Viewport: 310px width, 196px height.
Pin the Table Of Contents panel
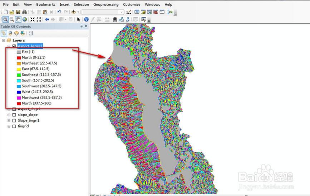click(x=82, y=26)
